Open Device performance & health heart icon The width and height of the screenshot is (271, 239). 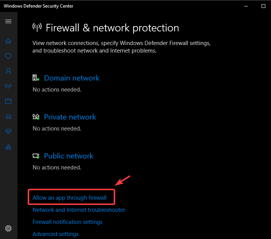pyautogui.click(x=8, y=132)
